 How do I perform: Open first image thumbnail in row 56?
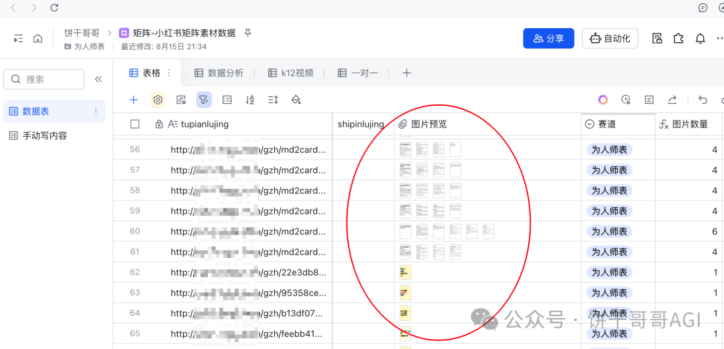[x=406, y=149]
